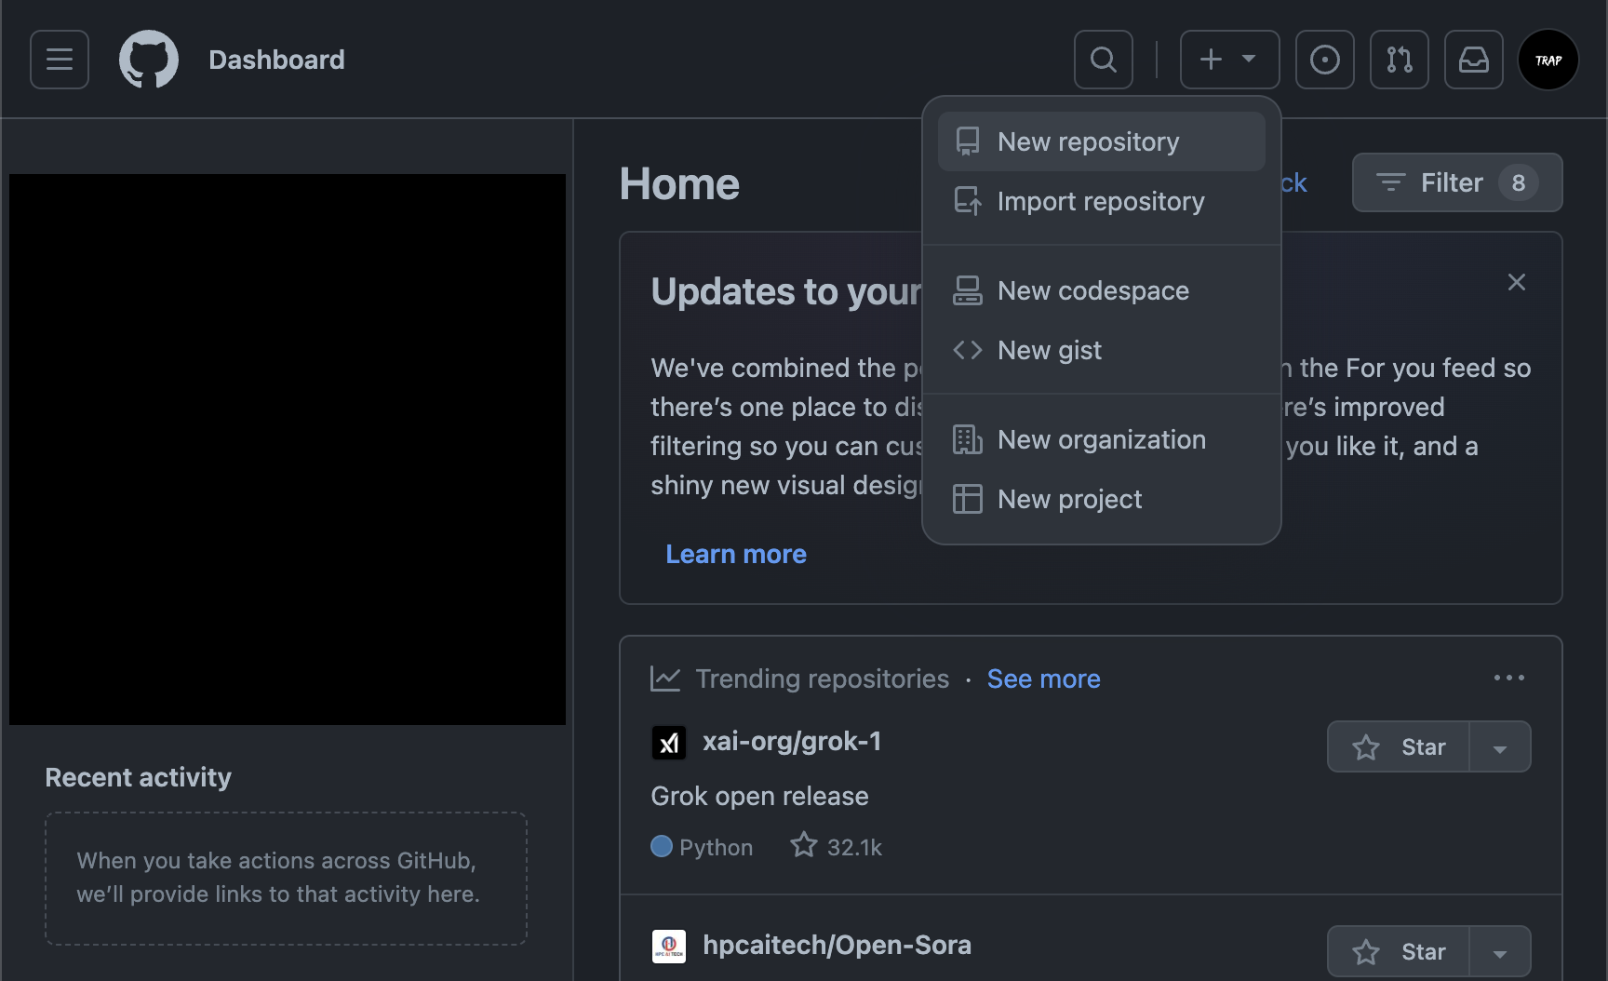Follow See more trending link
Image resolution: width=1608 pixels, height=981 pixels.
click(1043, 679)
